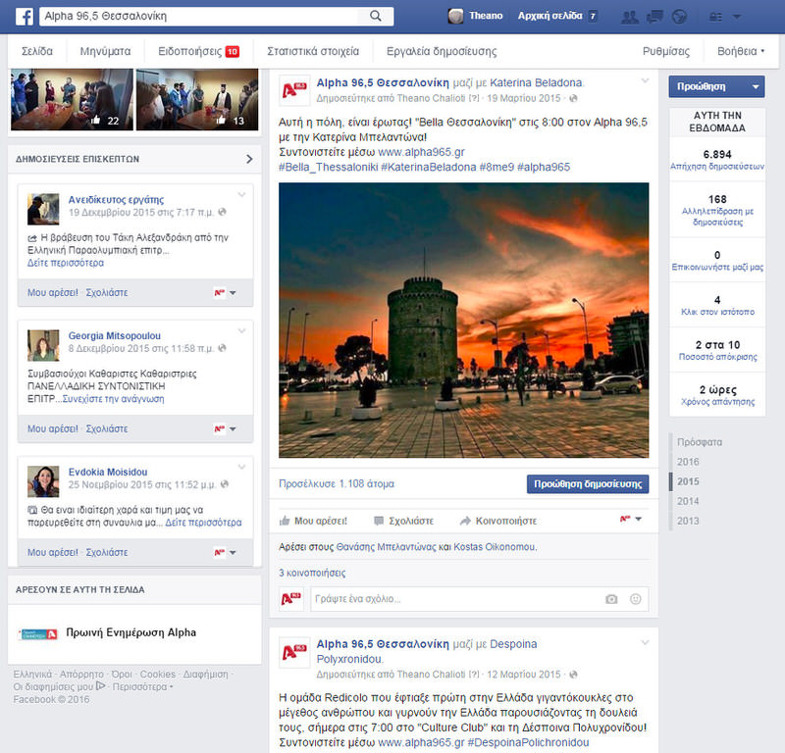Click the search magnifier icon
785x753 pixels.
pyautogui.click(x=376, y=16)
